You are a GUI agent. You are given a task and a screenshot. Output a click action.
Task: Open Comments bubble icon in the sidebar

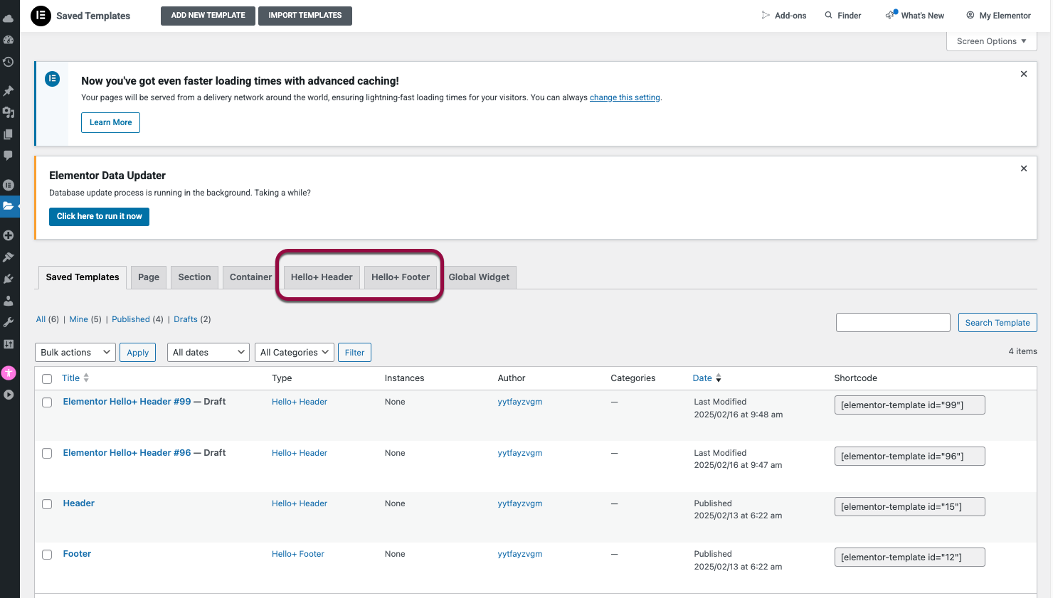9,155
